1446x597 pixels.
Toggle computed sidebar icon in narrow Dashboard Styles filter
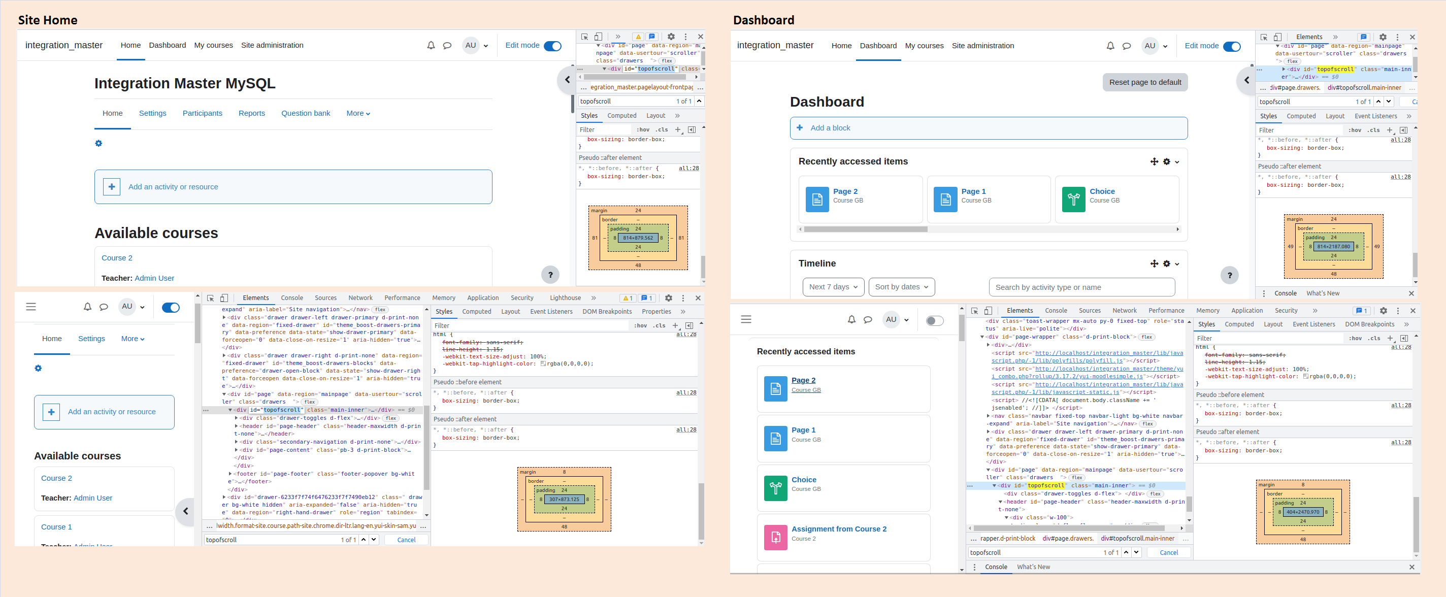tap(1404, 338)
